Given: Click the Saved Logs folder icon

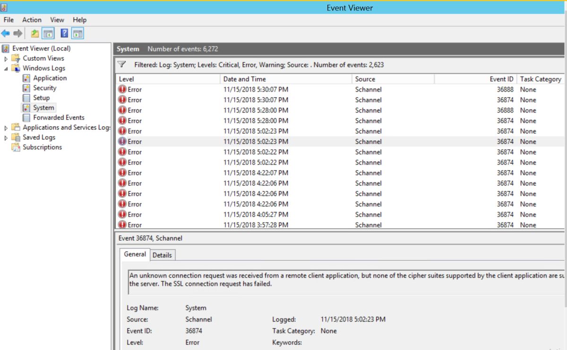Looking at the screenshot, I should point(16,137).
